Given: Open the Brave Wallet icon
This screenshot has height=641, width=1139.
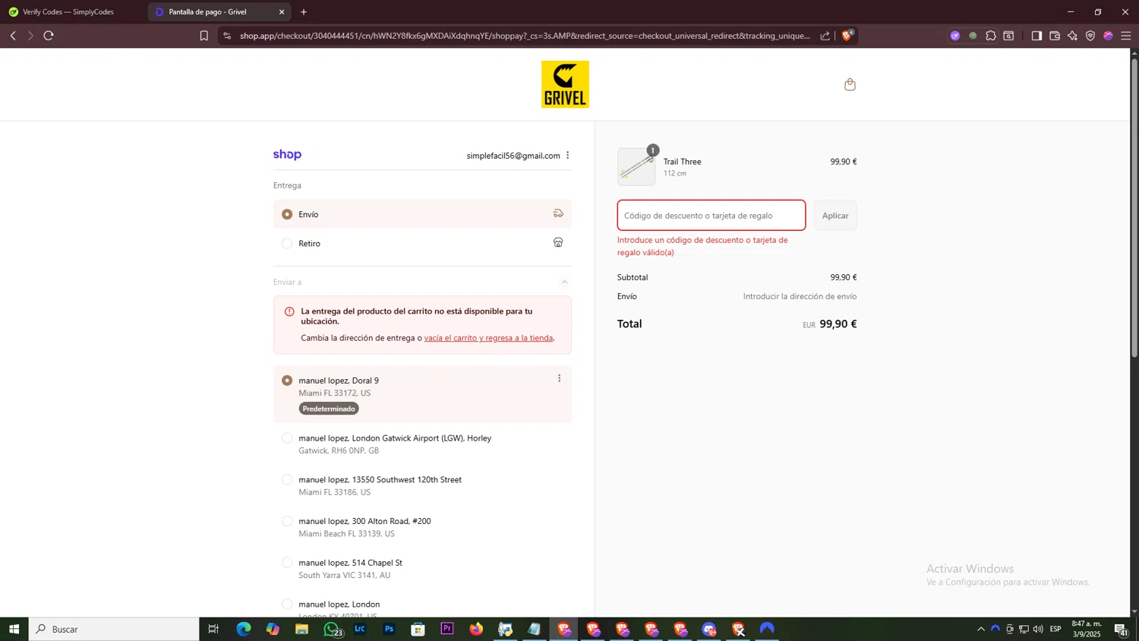Looking at the screenshot, I should coord(1055,36).
